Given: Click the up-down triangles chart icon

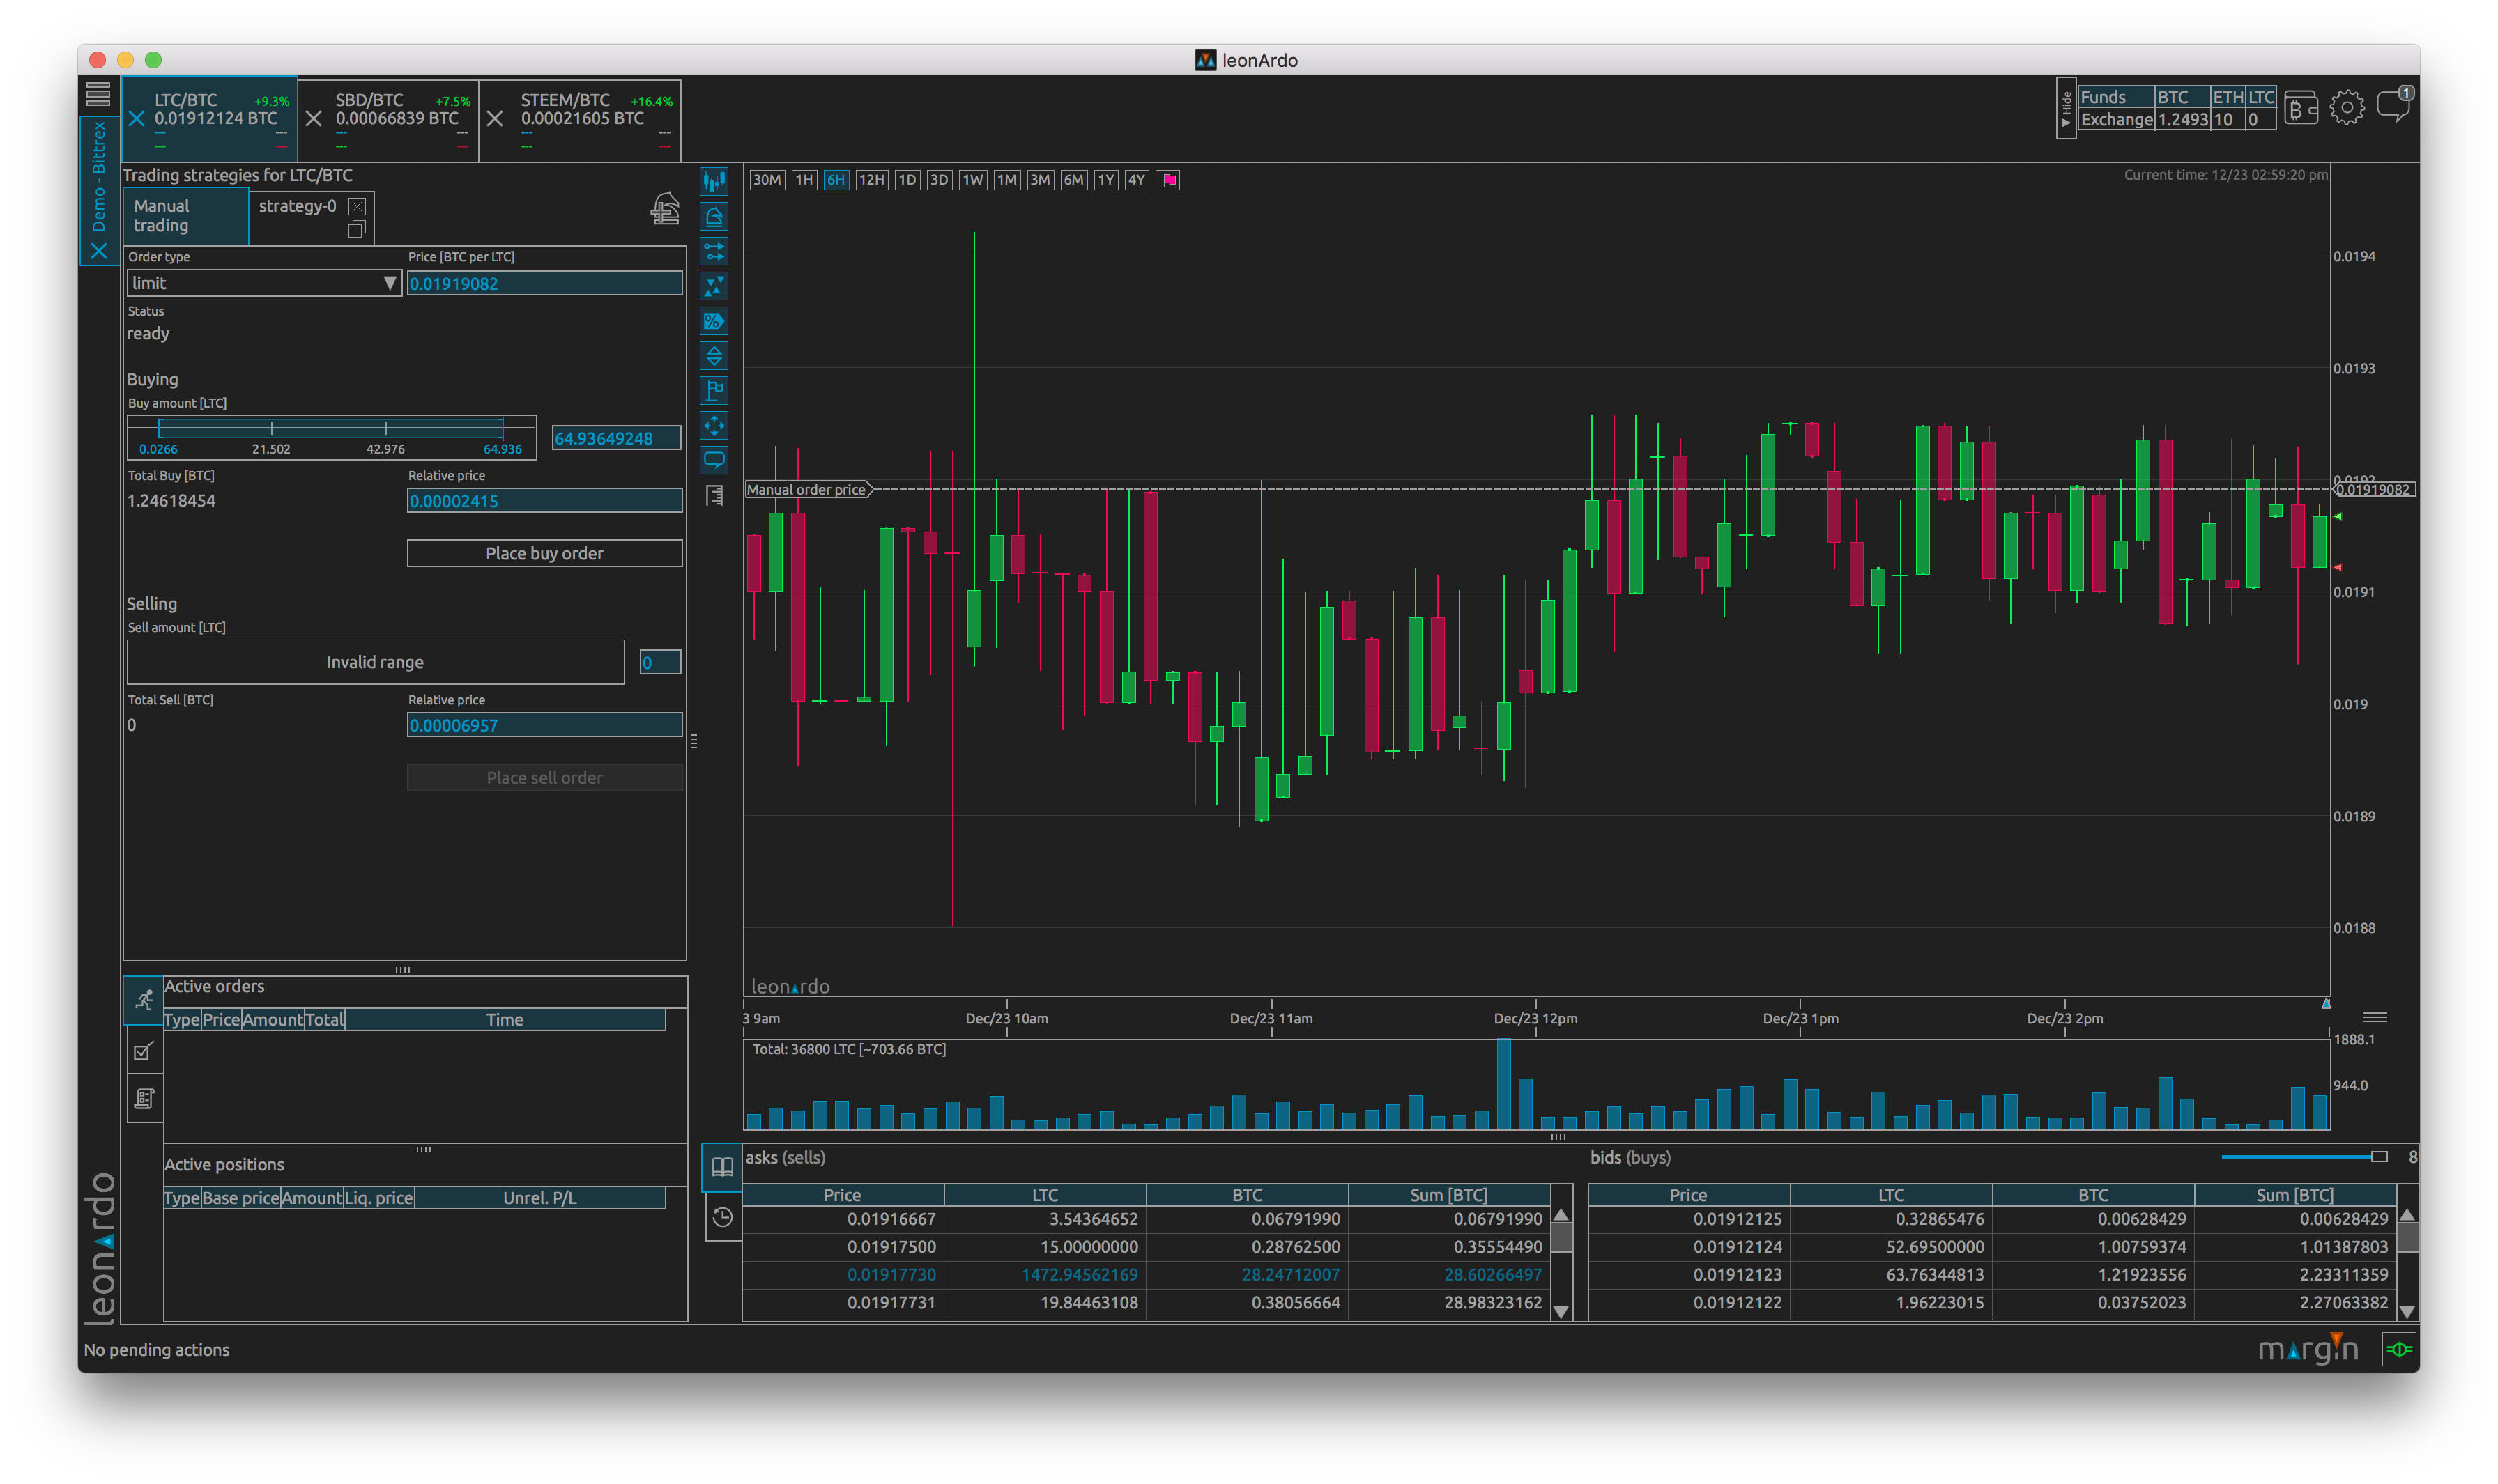Looking at the screenshot, I should coord(714,356).
